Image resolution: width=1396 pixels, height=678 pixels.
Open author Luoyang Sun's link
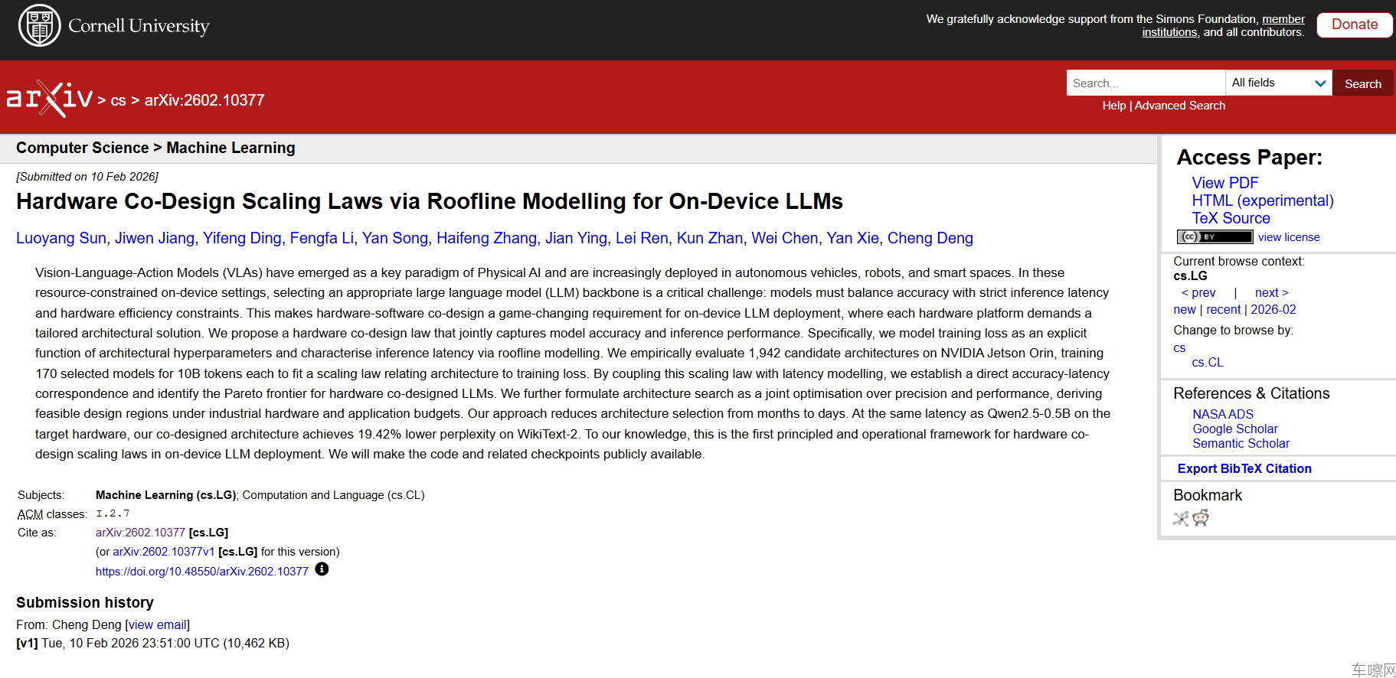(x=61, y=238)
